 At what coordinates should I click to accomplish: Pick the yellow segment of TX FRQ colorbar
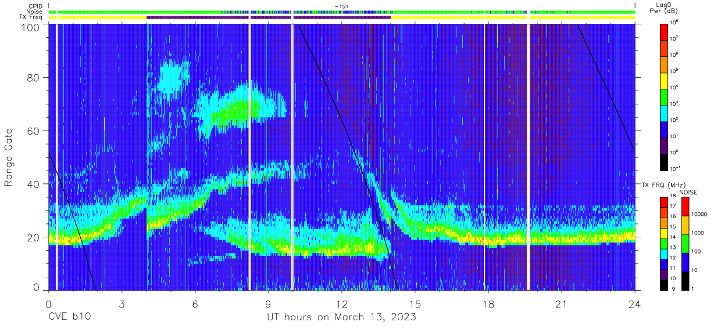coord(665,233)
